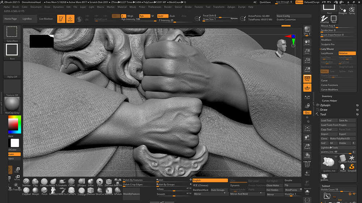The width and height of the screenshot is (362, 203).
Task: Expand the Curve Functions section
Action: (329, 85)
